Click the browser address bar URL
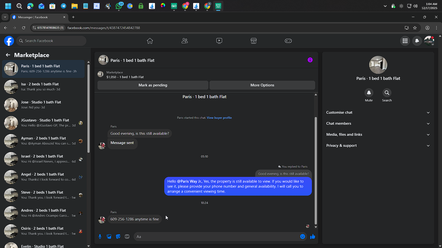Viewport: 442px width, 248px height. tap(104, 28)
